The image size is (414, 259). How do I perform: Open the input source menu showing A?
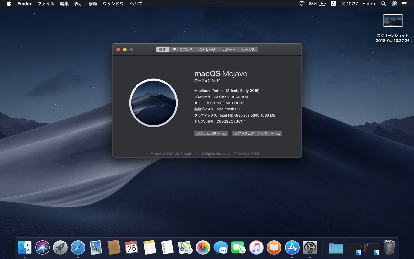333,4
